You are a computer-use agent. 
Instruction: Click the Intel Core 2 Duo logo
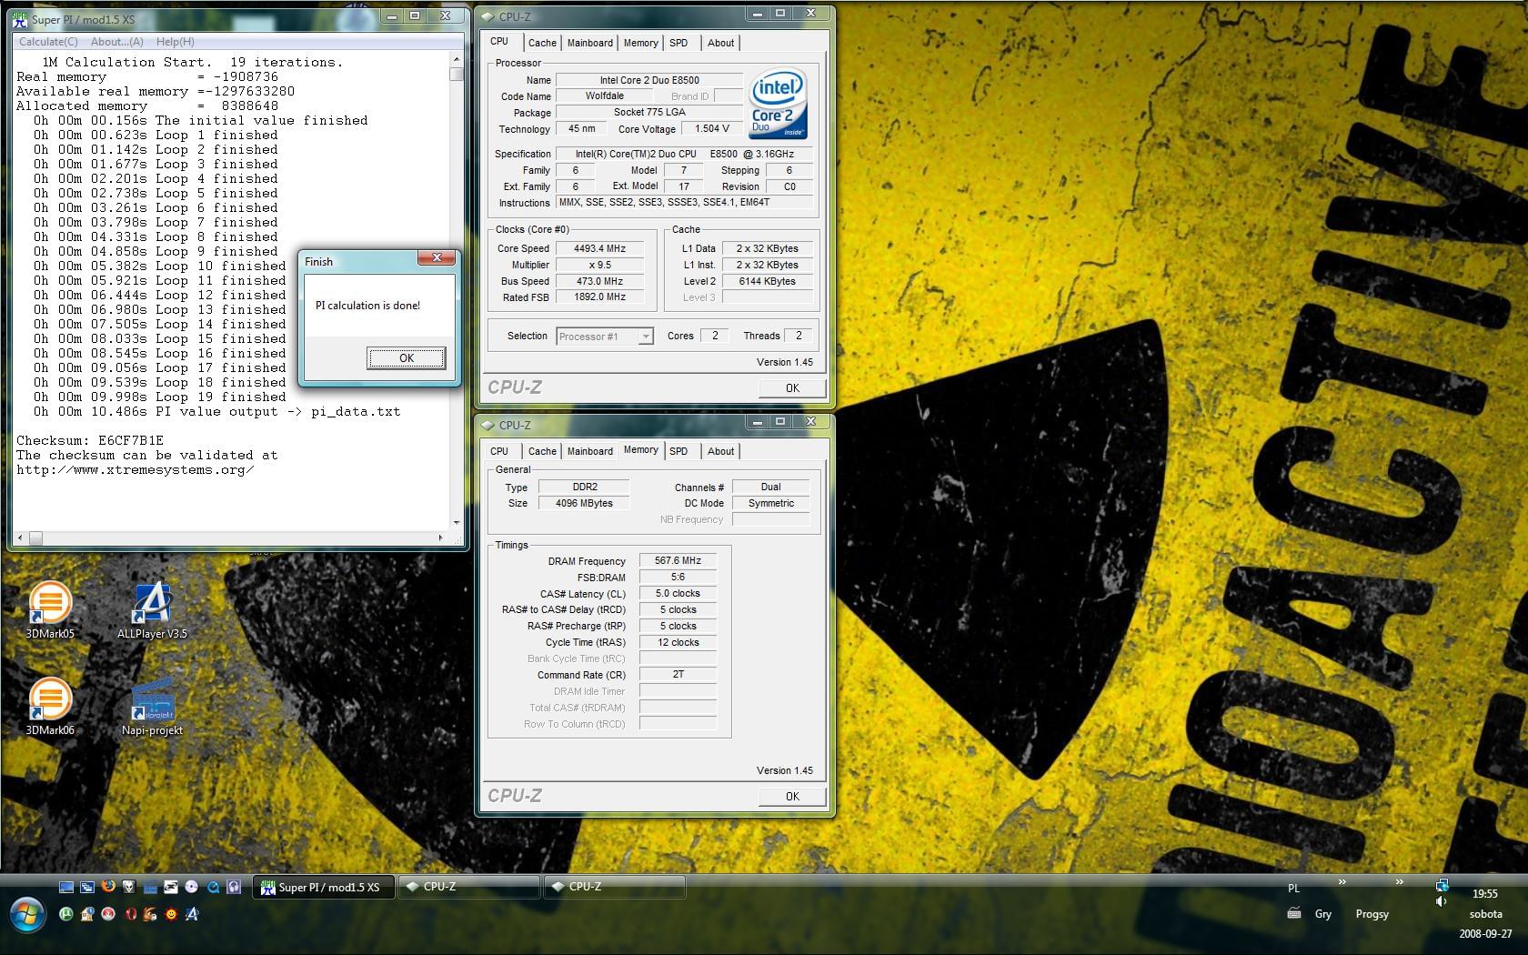click(778, 104)
